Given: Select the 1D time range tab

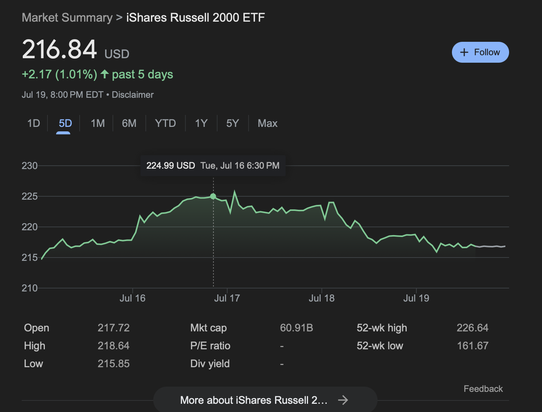Looking at the screenshot, I should (34, 123).
